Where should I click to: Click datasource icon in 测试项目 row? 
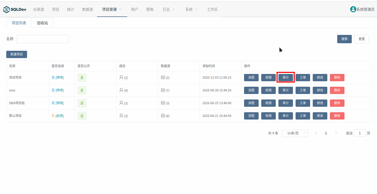(163, 77)
